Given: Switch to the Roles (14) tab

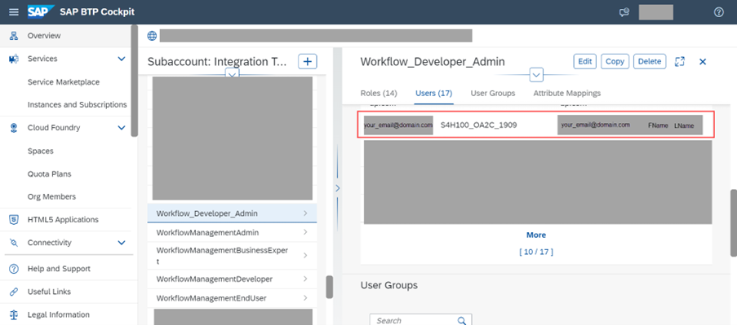Looking at the screenshot, I should click(x=379, y=93).
